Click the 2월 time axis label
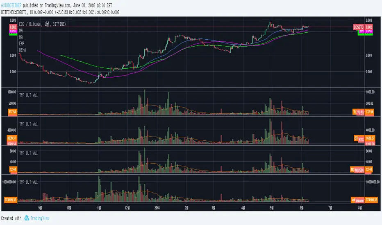 click(x=186, y=208)
